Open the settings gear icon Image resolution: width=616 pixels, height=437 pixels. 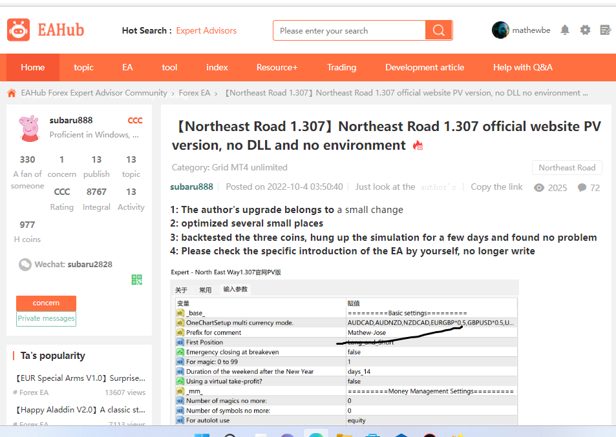pyautogui.click(x=585, y=30)
